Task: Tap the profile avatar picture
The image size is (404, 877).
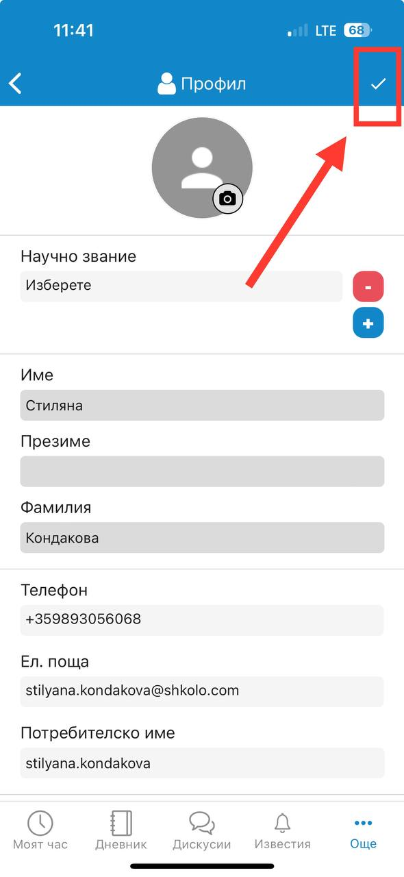Action: pyautogui.click(x=202, y=168)
